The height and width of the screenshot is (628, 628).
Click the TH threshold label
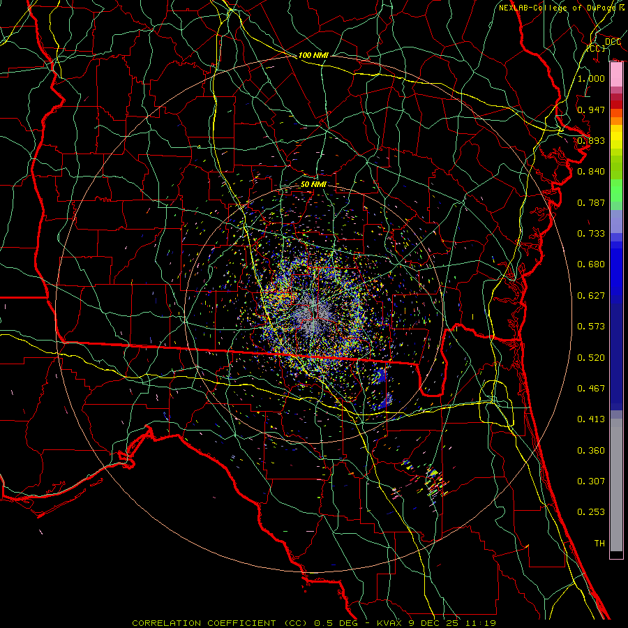click(599, 544)
